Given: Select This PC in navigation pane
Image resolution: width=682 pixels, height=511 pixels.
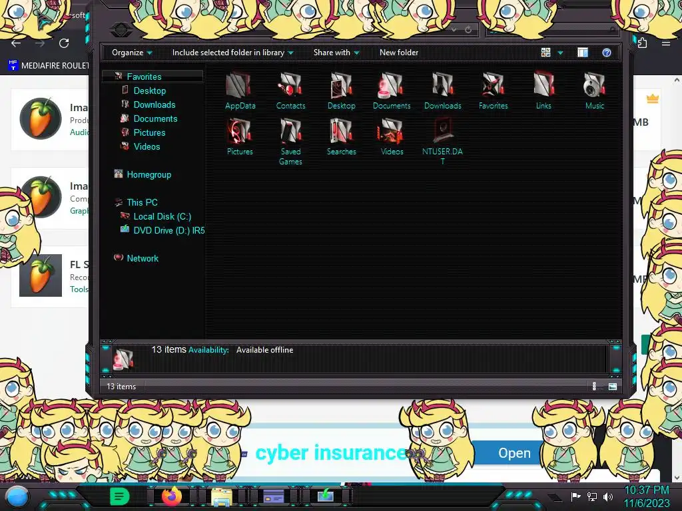Looking at the screenshot, I should coord(143,202).
